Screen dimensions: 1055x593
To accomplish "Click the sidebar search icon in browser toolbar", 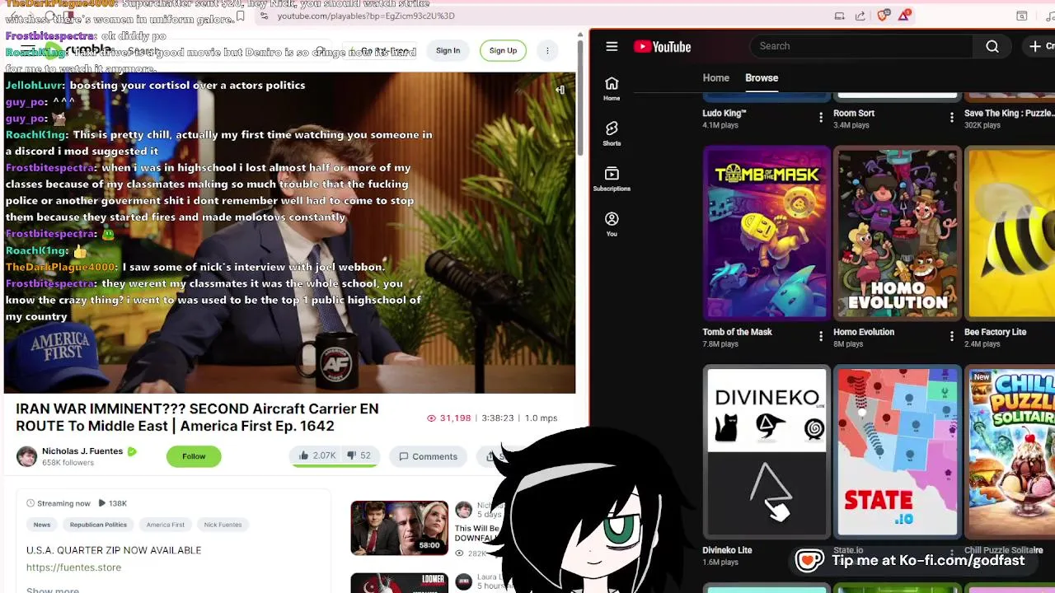I will [1021, 16].
